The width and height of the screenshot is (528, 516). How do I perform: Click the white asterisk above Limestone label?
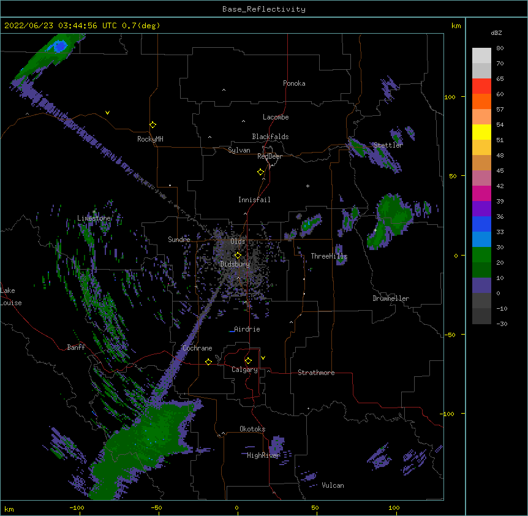94,212
